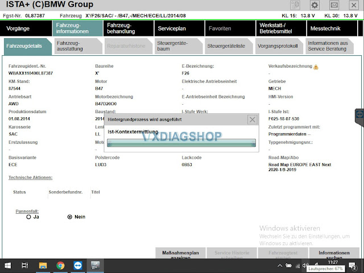Click battery icon in system tray
The image size is (364, 273).
[288, 266]
